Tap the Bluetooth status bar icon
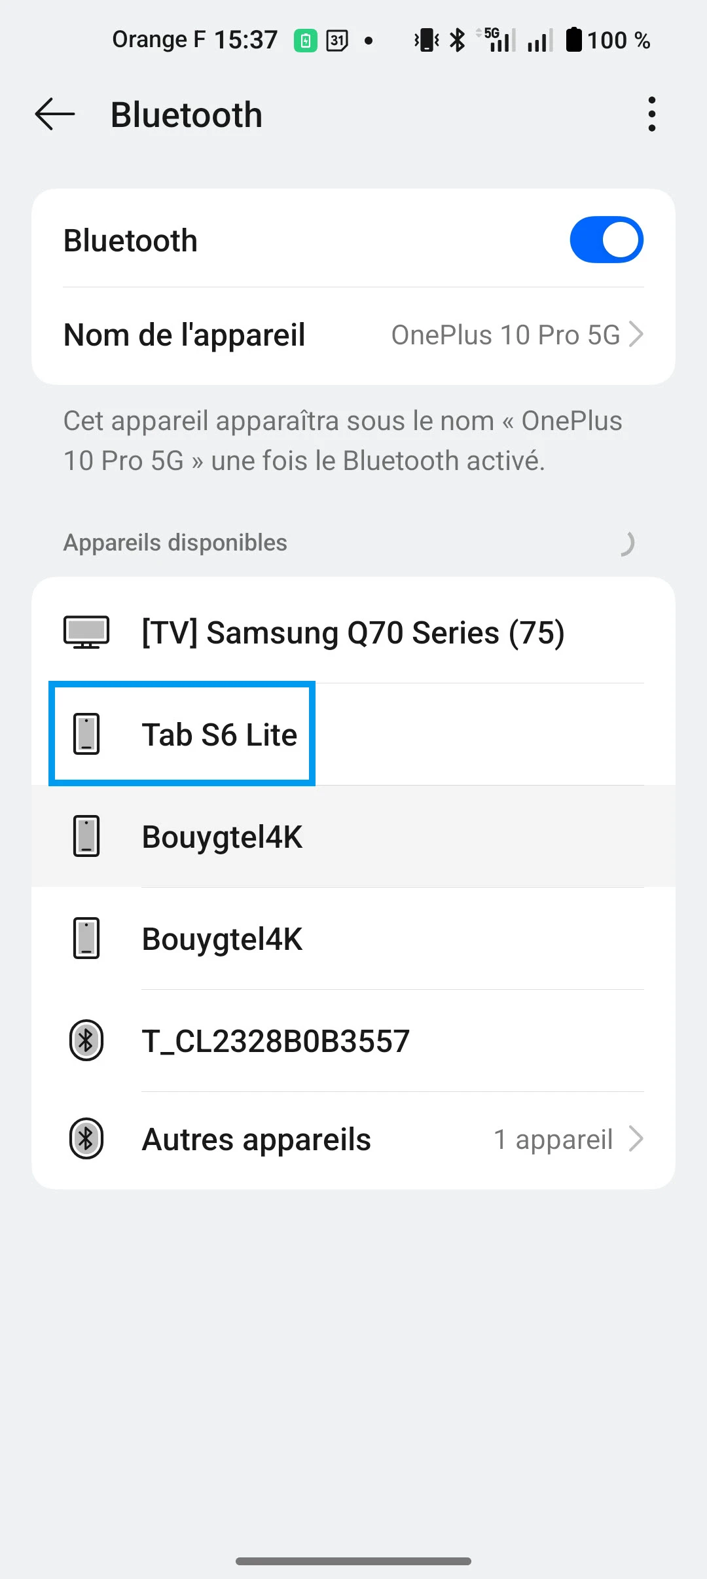Image resolution: width=707 pixels, height=1579 pixels. (x=458, y=40)
